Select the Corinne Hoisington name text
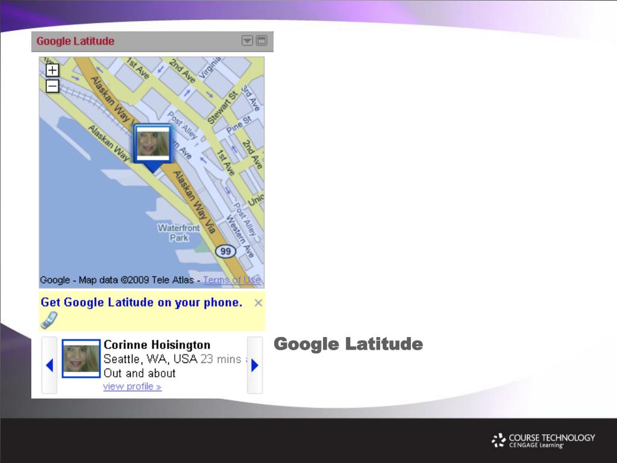617x463 pixels. pyautogui.click(x=157, y=344)
